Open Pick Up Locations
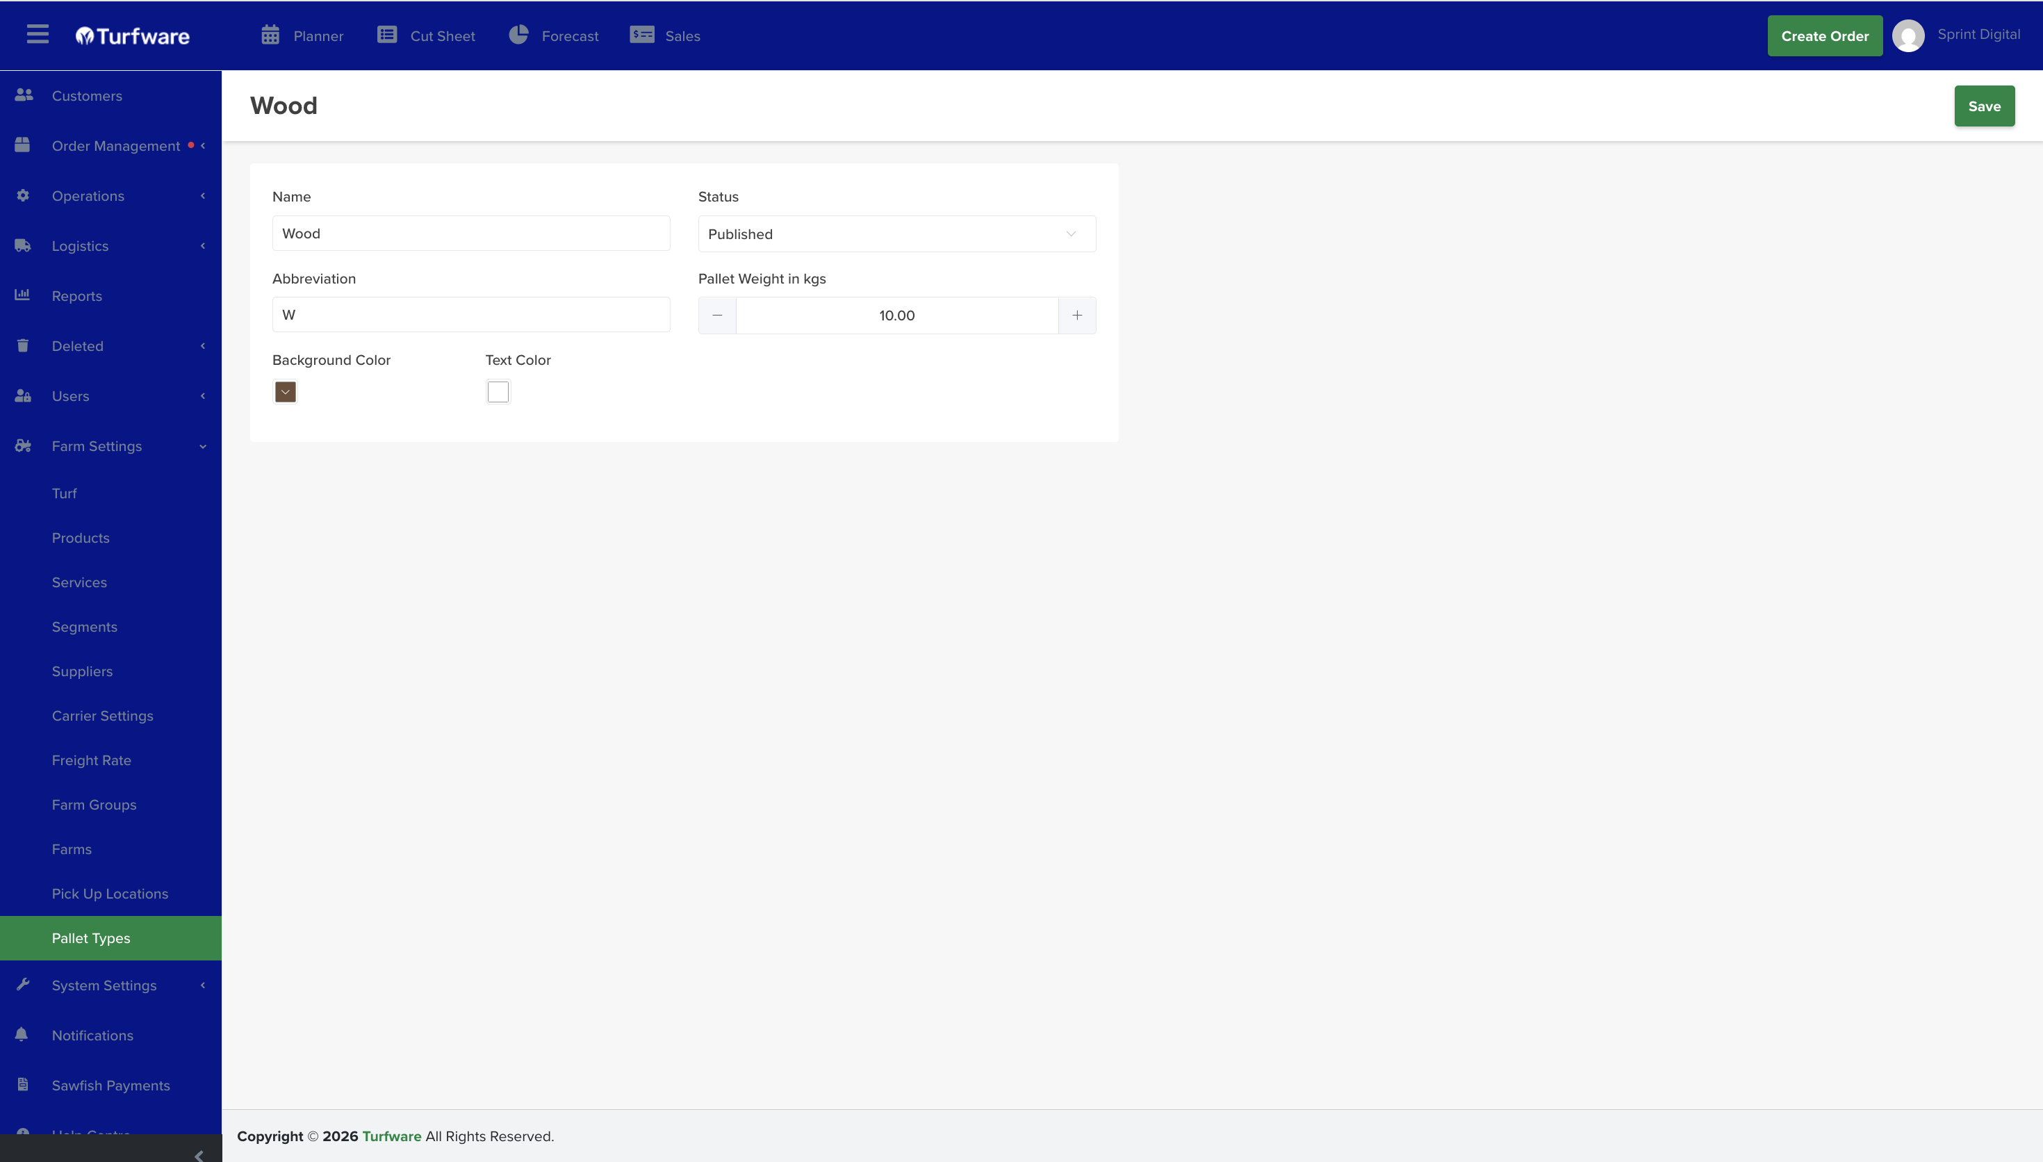 tap(111, 894)
